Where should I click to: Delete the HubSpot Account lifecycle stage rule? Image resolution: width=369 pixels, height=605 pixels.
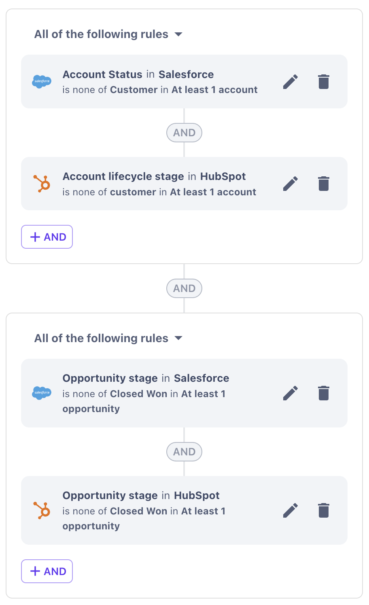pyautogui.click(x=323, y=184)
